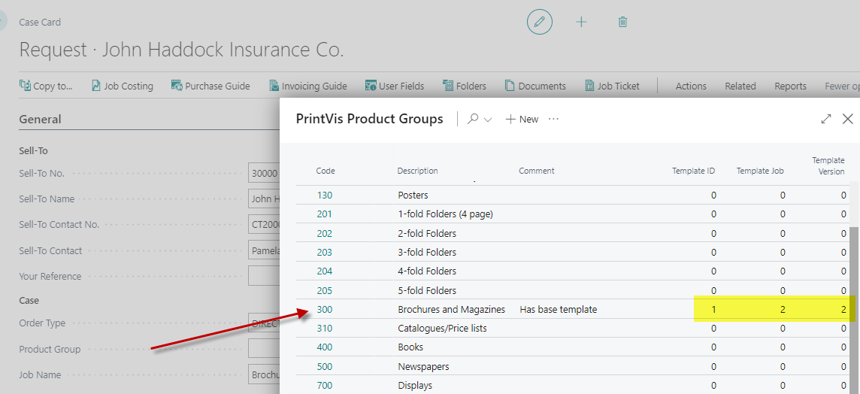Select product group code 203
This screenshot has width=860, height=394.
(x=324, y=253)
